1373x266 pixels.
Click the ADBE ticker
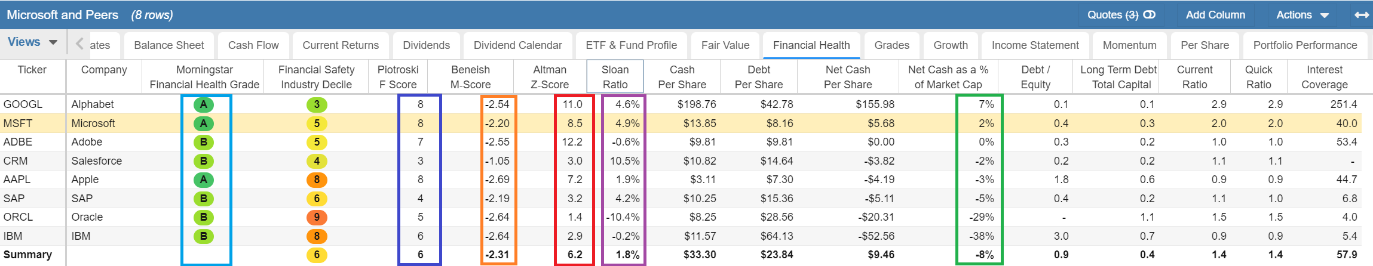pyautogui.click(x=18, y=142)
